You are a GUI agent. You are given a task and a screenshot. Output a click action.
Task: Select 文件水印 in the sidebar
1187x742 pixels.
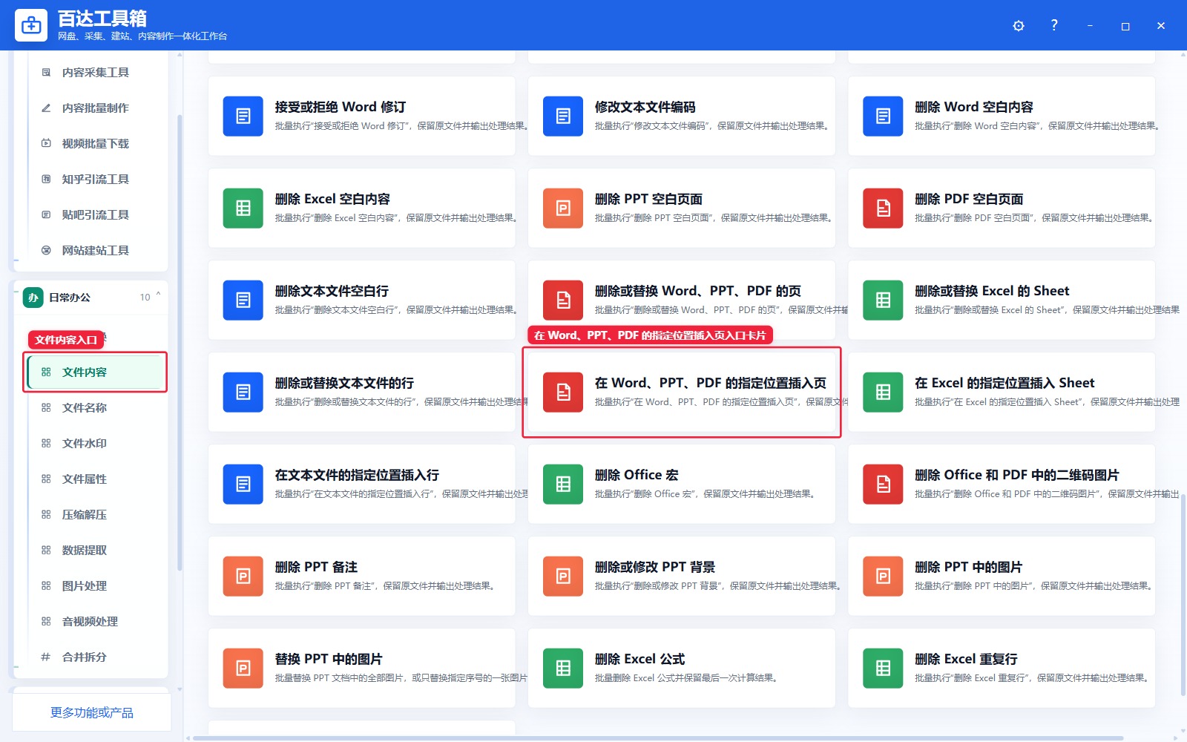click(x=96, y=443)
